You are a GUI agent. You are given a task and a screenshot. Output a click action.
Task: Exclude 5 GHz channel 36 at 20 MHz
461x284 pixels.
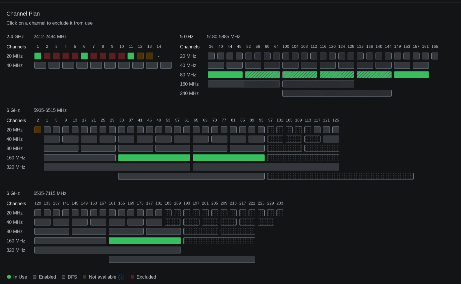click(211, 56)
